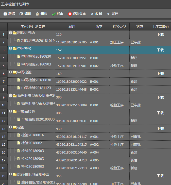
Task: Collapse the 检验 folder node with code 430
Action: click(10, 127)
